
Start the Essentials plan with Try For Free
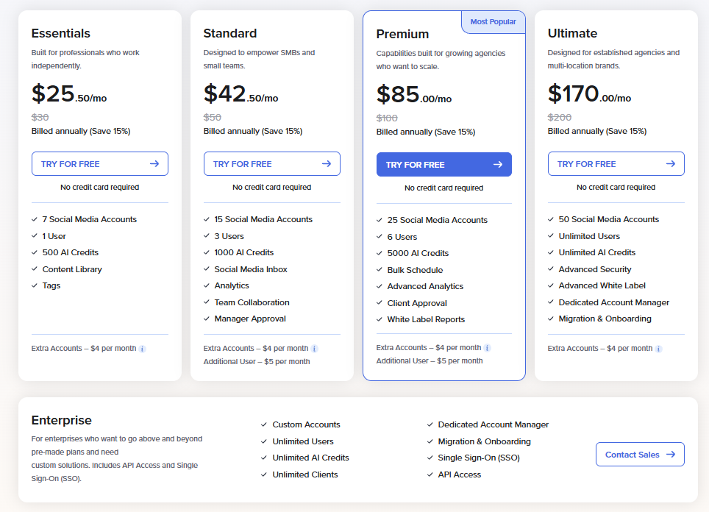click(x=100, y=164)
